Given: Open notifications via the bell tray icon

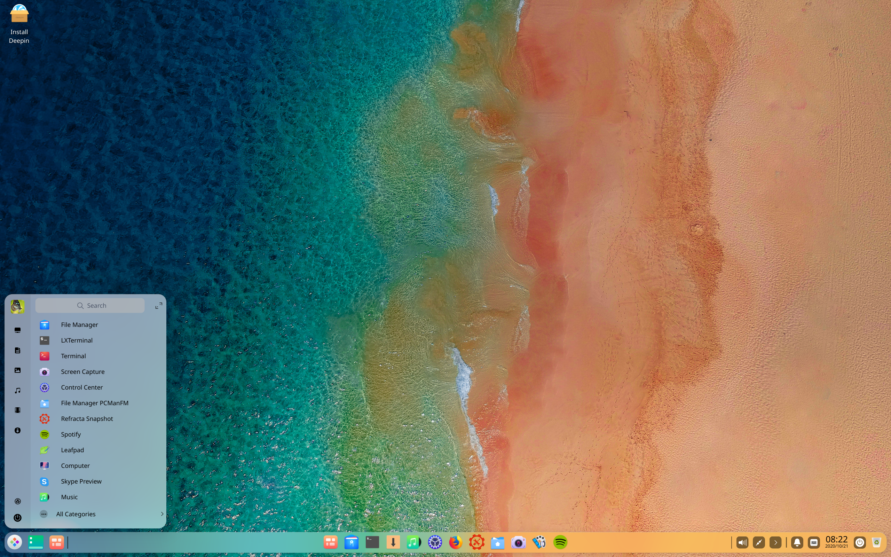Looking at the screenshot, I should pyautogui.click(x=797, y=542).
